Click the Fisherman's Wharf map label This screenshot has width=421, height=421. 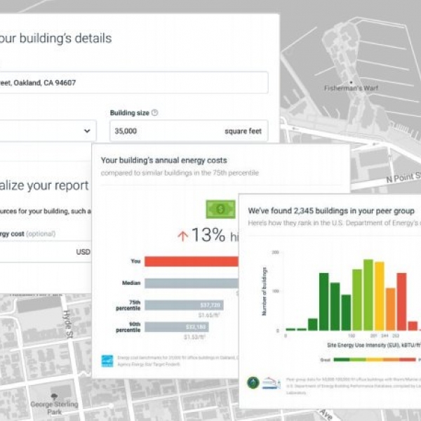click(x=342, y=88)
